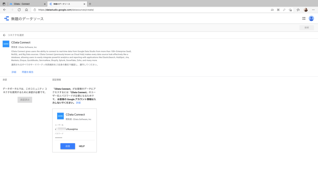Go back to the previous page
This screenshot has width=318, height=179.
pos(5,10)
